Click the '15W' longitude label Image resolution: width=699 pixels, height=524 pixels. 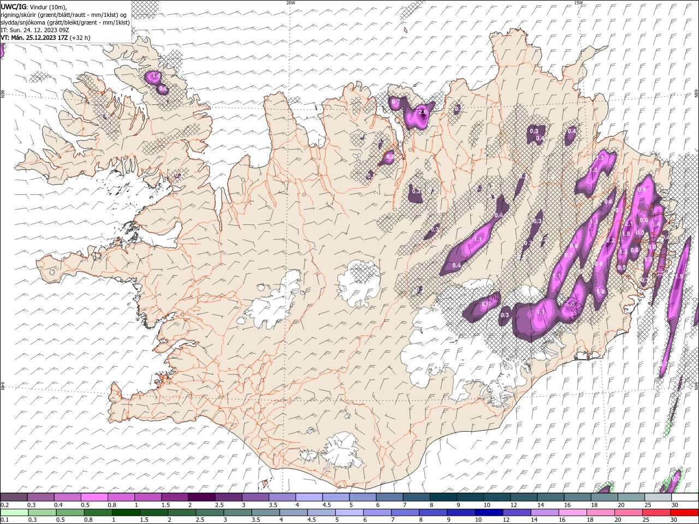pos(578,3)
